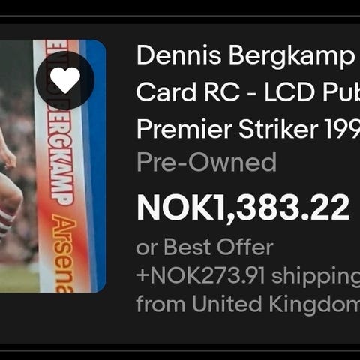Click the 'Premier Striker' title line

click(248, 129)
